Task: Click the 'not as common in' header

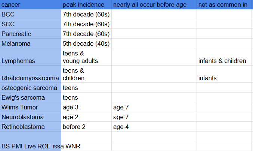Action: click(x=225, y=5)
